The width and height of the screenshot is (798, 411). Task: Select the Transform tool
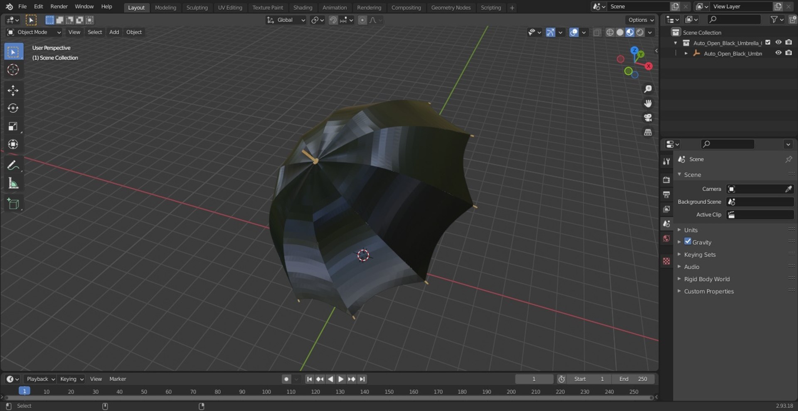click(x=13, y=144)
